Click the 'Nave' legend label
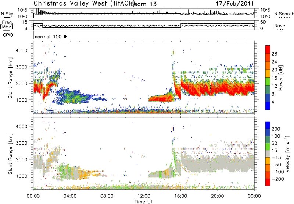The height and width of the screenshot is (204, 294). pos(280,25)
